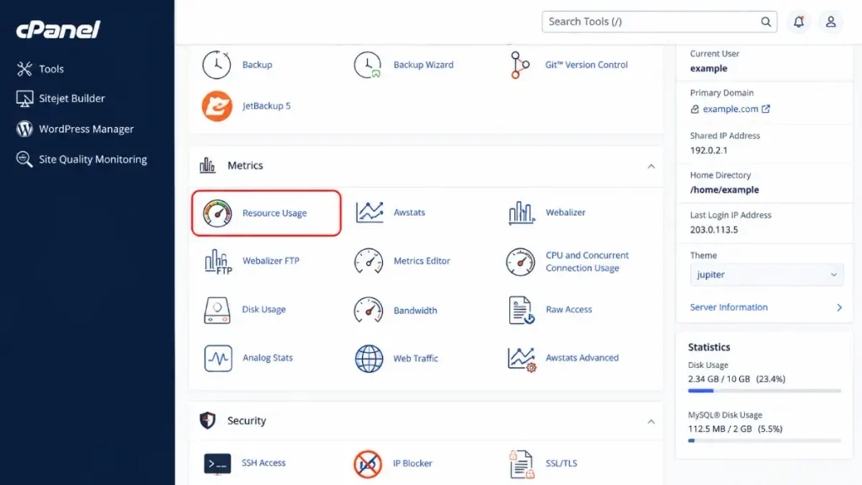Open the JetBackup 5 fox icon

click(x=216, y=106)
